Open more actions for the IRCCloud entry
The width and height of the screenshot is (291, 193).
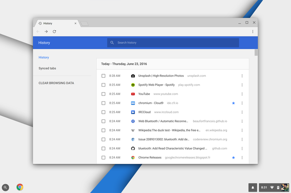[x=242, y=112]
